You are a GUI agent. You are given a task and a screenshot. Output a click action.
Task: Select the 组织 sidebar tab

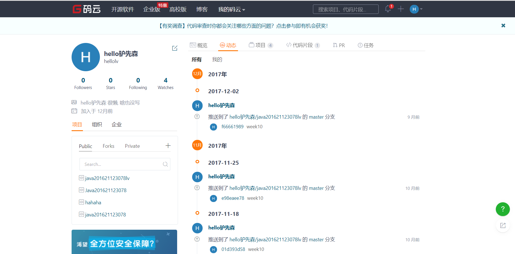pos(97,125)
